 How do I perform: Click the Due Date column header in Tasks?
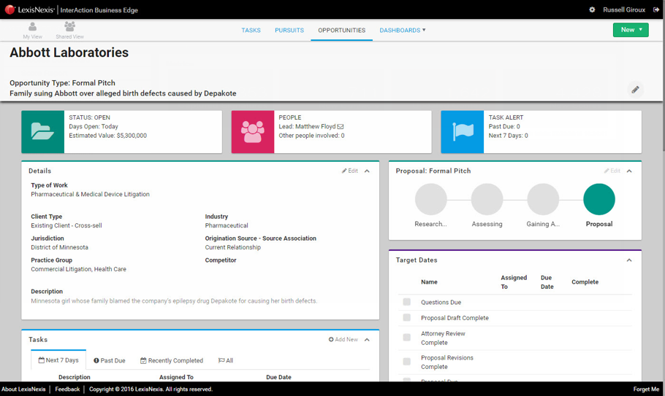278,377
